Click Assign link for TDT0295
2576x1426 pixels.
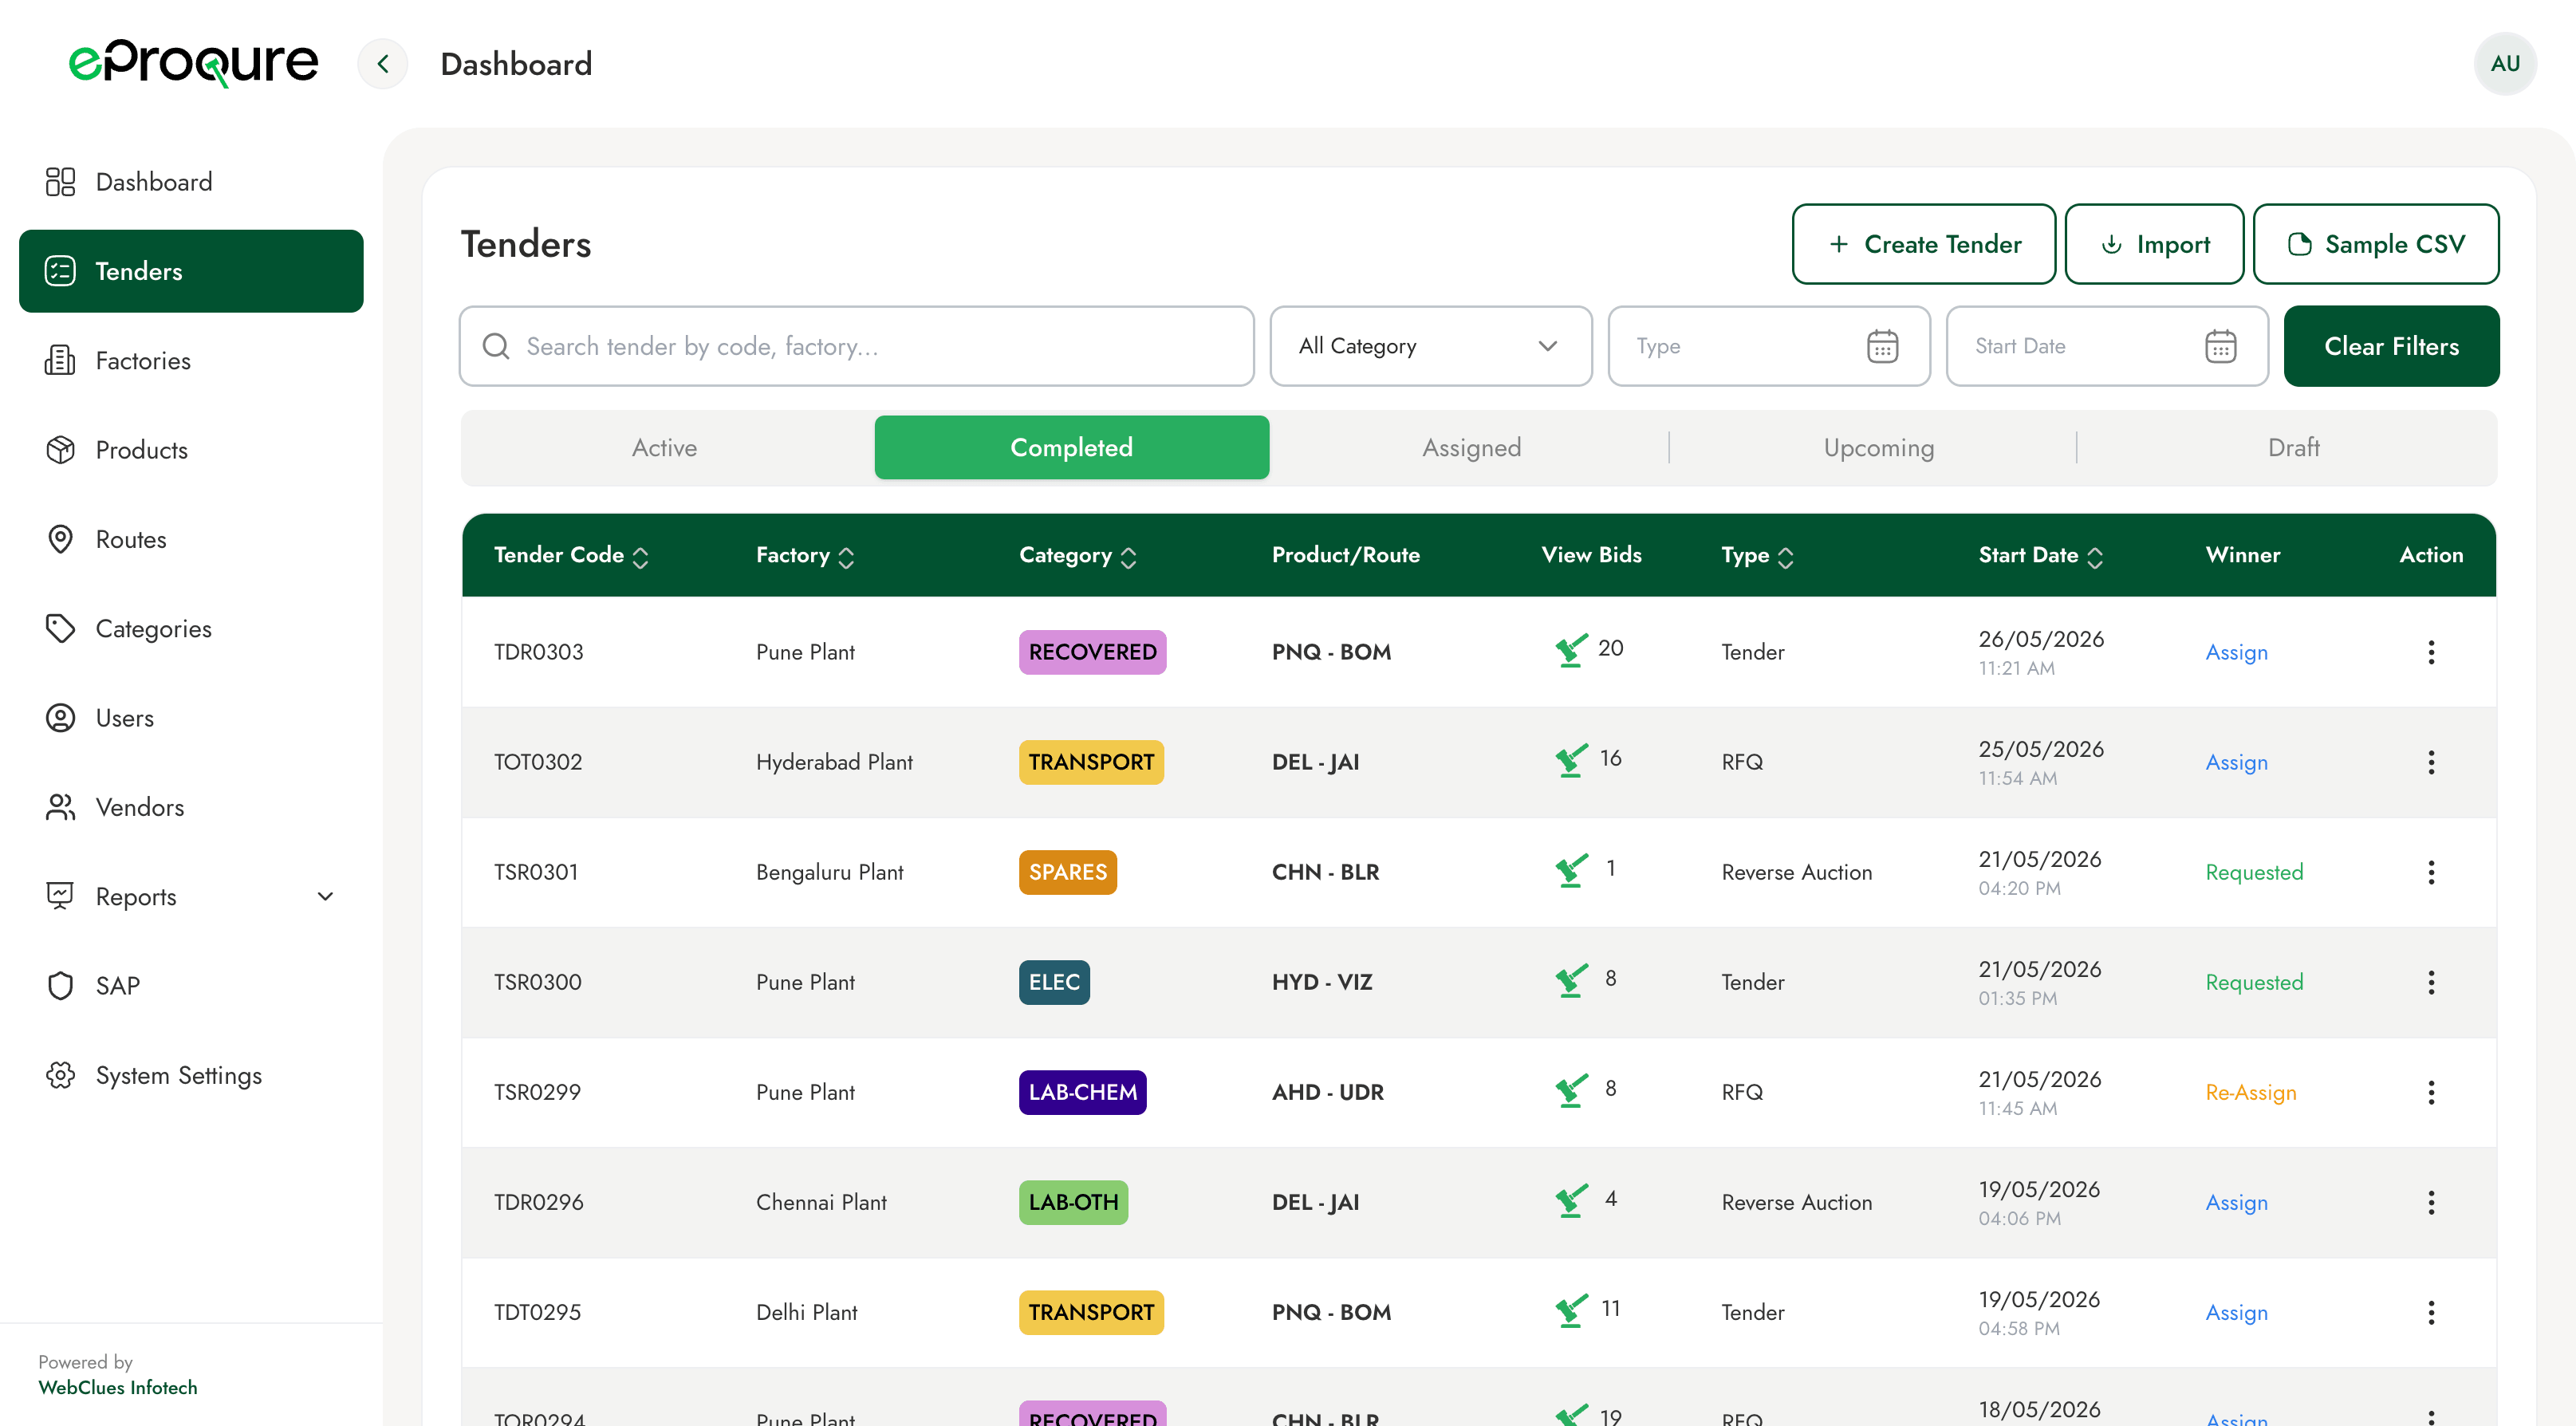pos(2236,1312)
